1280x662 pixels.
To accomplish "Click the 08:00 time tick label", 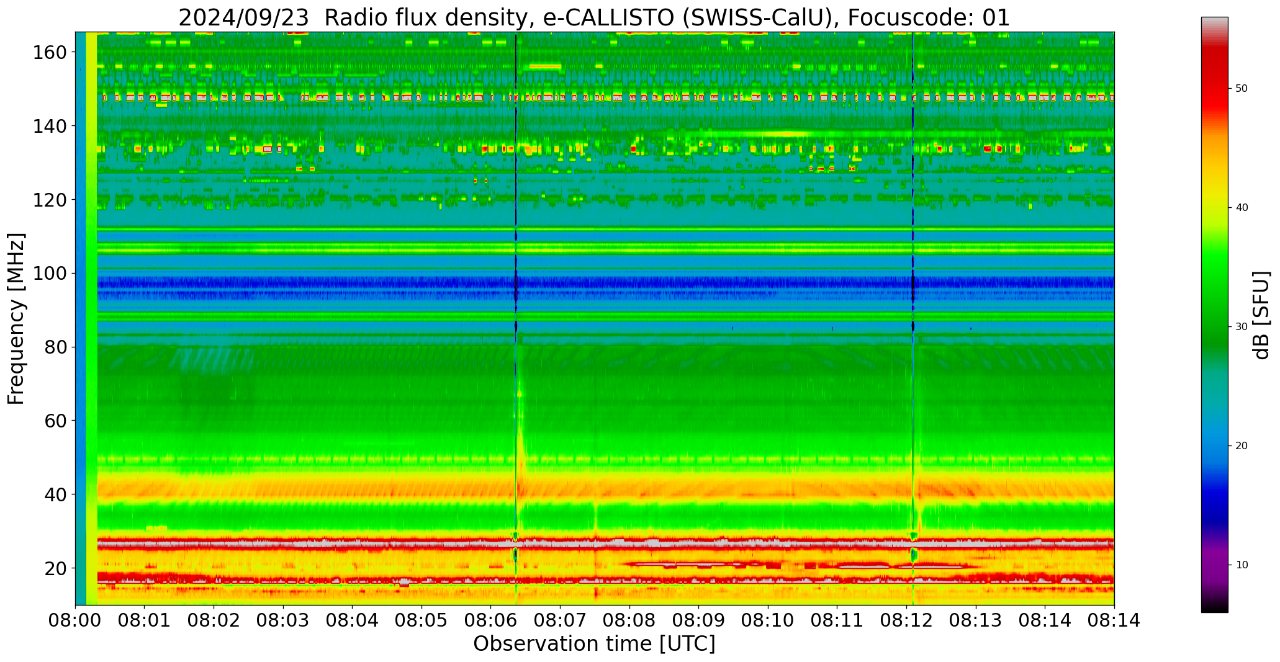I will coord(76,620).
